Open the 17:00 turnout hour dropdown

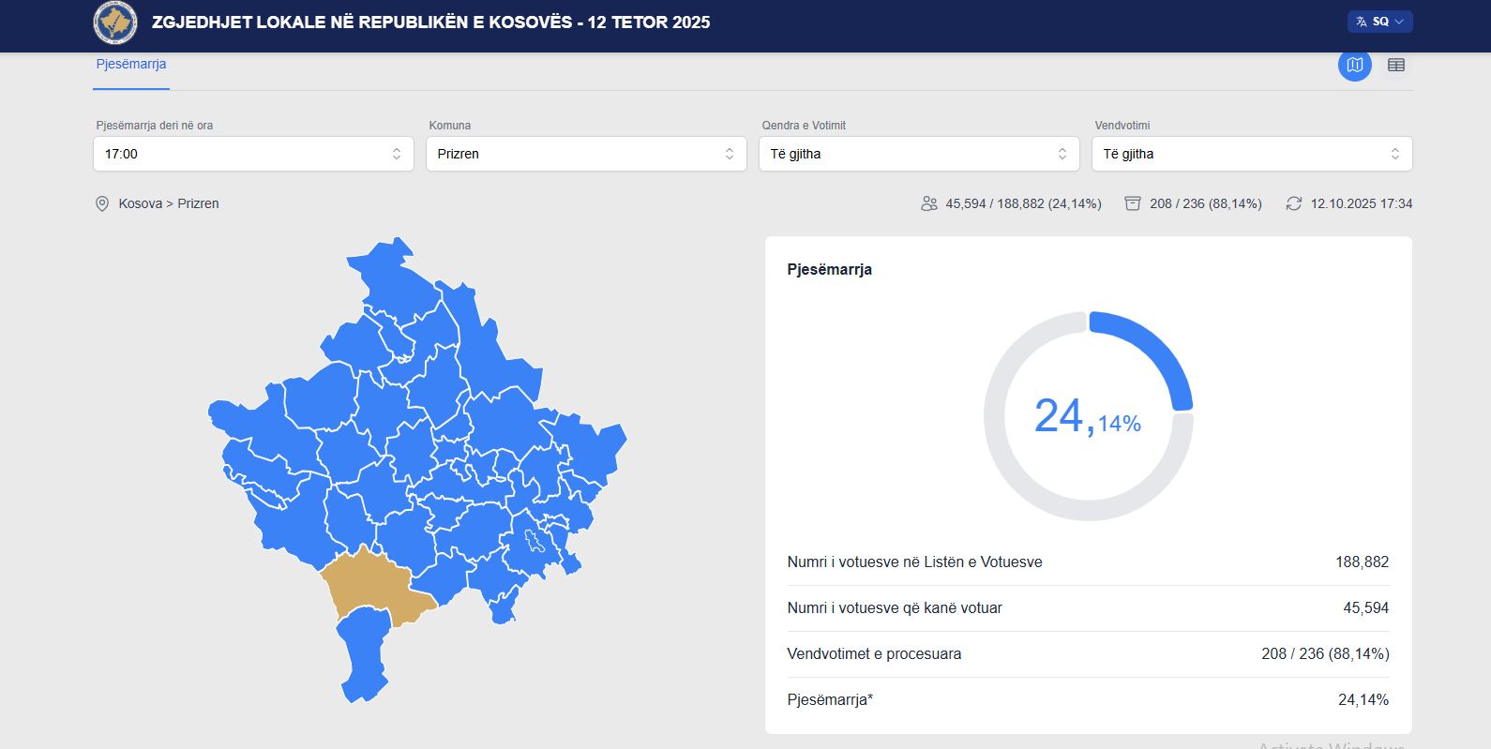pos(253,154)
